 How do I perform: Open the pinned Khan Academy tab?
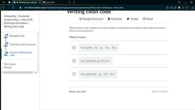[x=9, y=2]
